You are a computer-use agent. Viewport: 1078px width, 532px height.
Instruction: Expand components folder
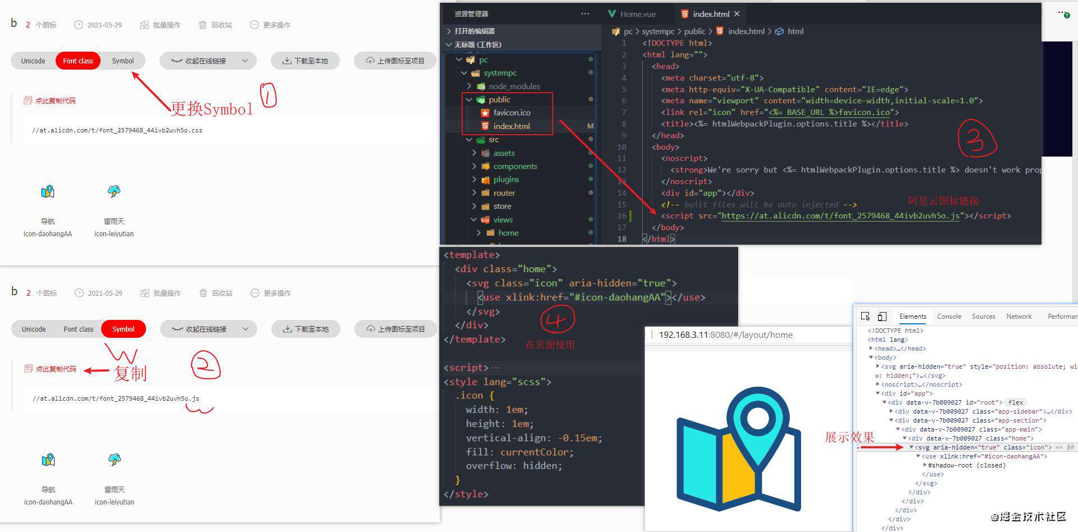click(x=474, y=166)
